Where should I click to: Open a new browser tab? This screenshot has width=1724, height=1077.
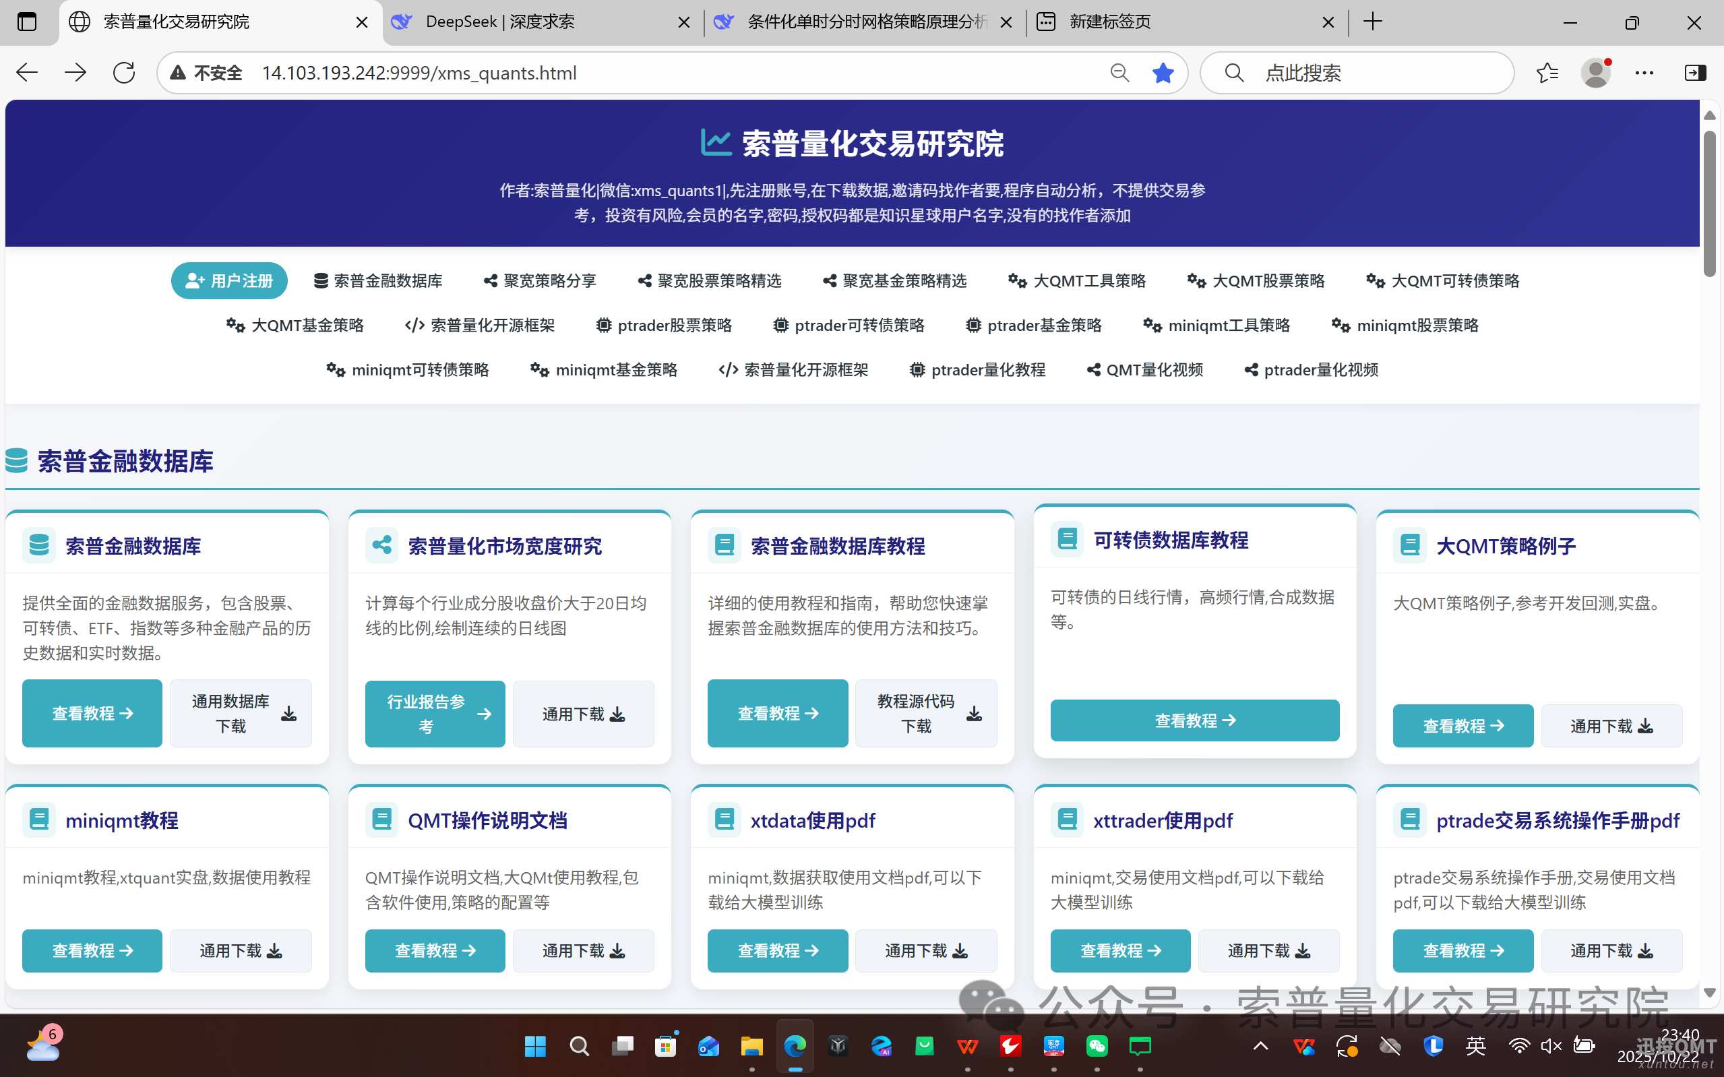coord(1373,22)
